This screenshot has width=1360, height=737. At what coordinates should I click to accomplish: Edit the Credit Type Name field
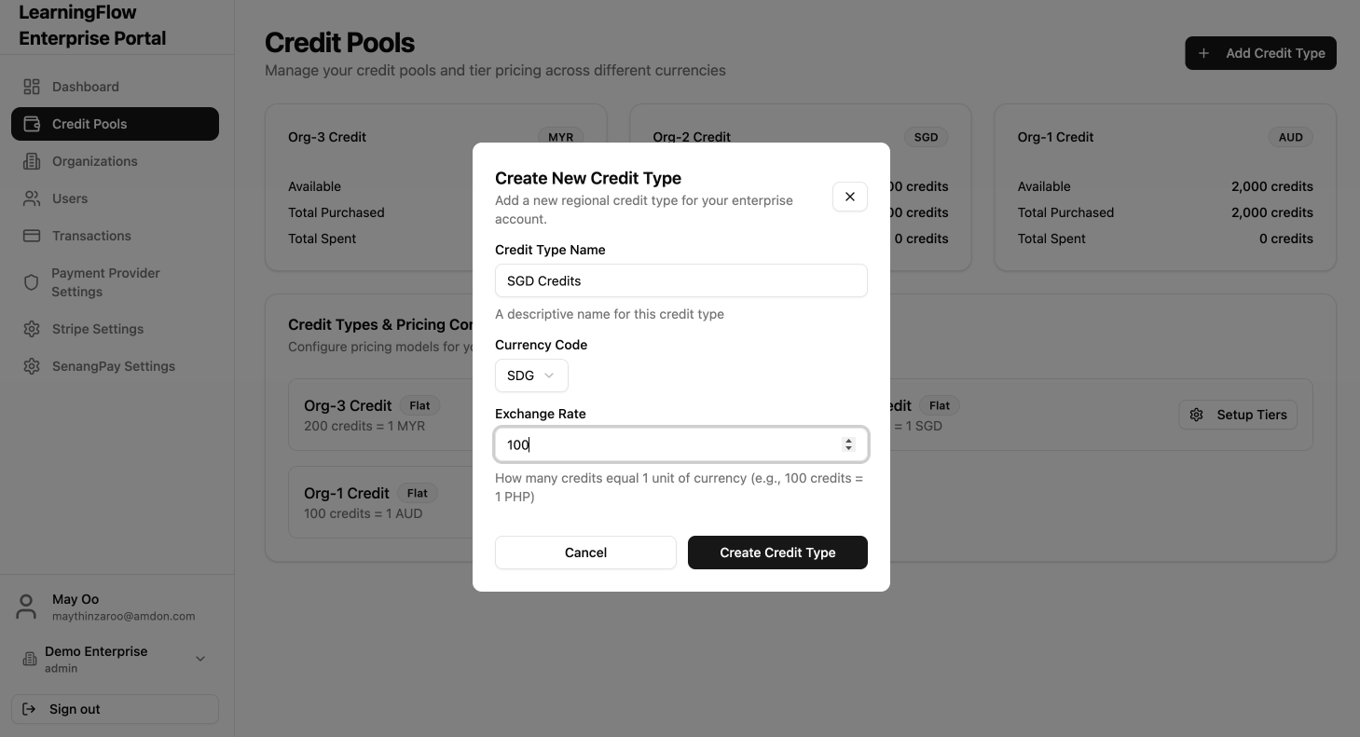click(680, 280)
